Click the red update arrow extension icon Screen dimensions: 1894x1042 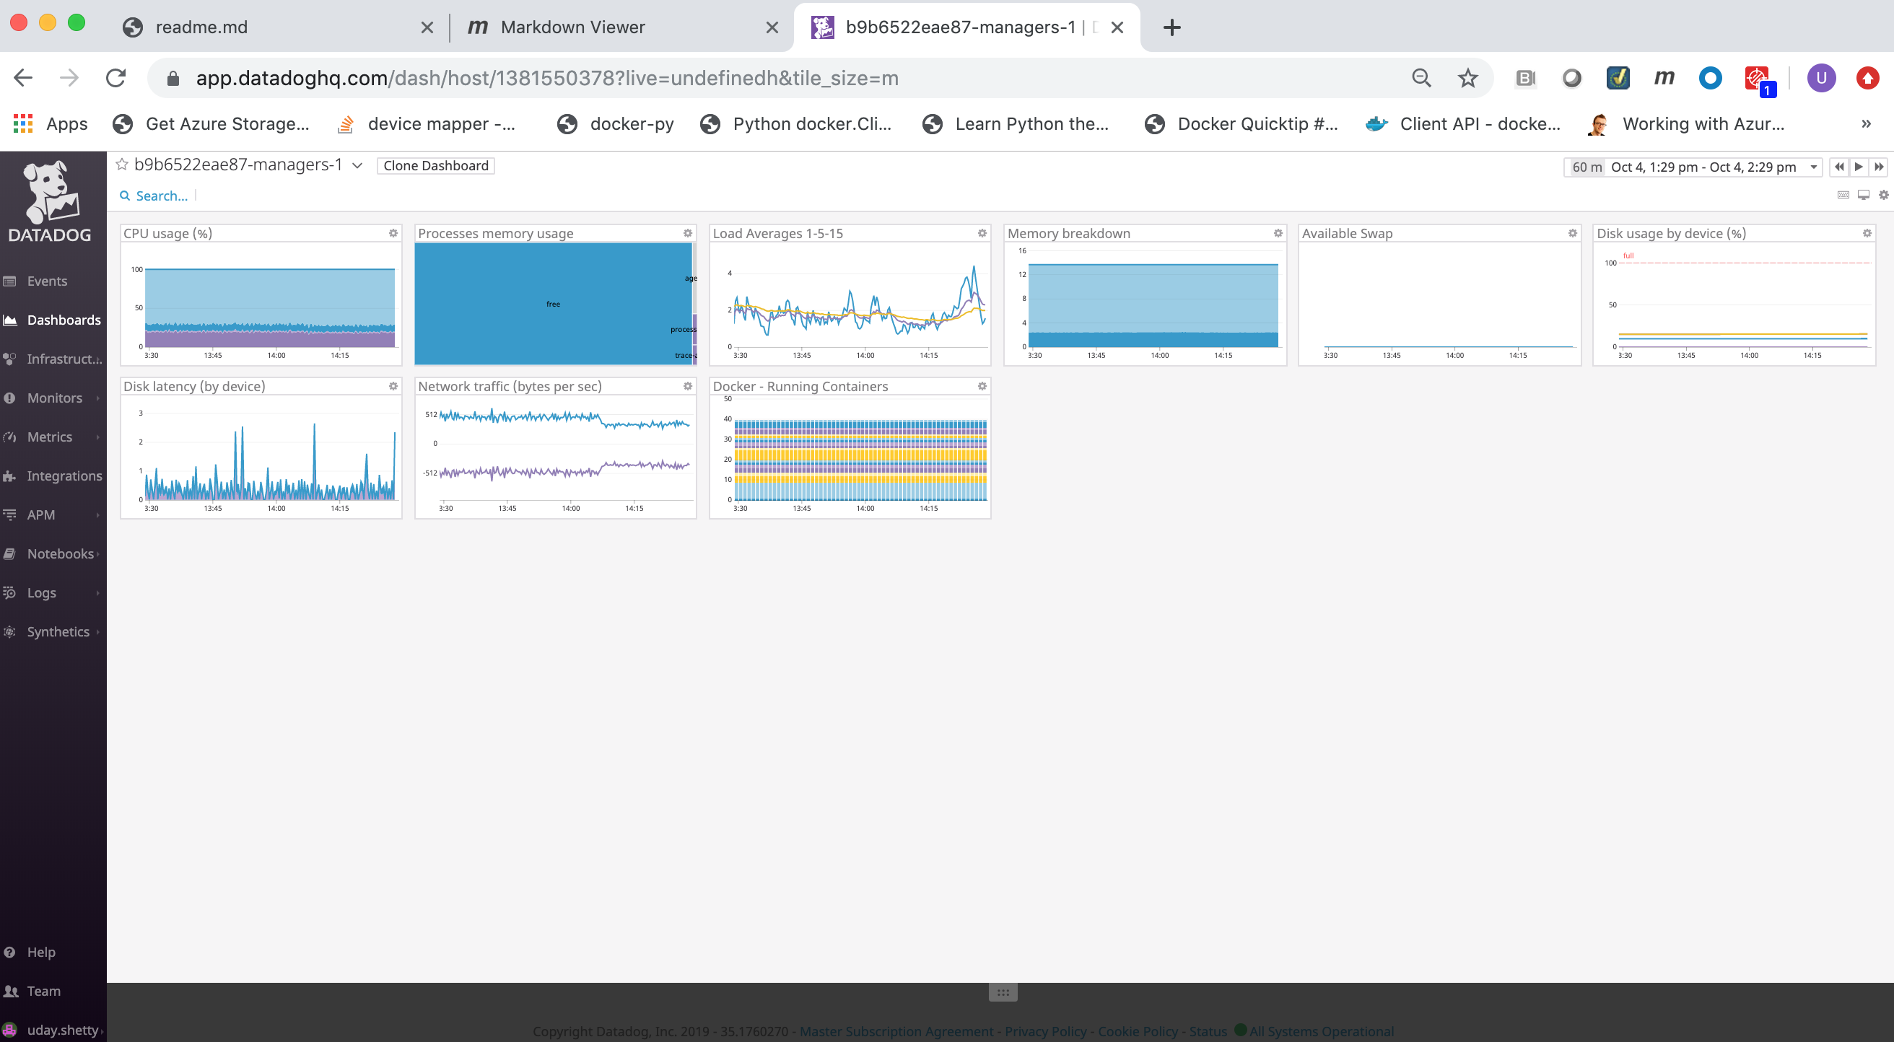[1867, 78]
